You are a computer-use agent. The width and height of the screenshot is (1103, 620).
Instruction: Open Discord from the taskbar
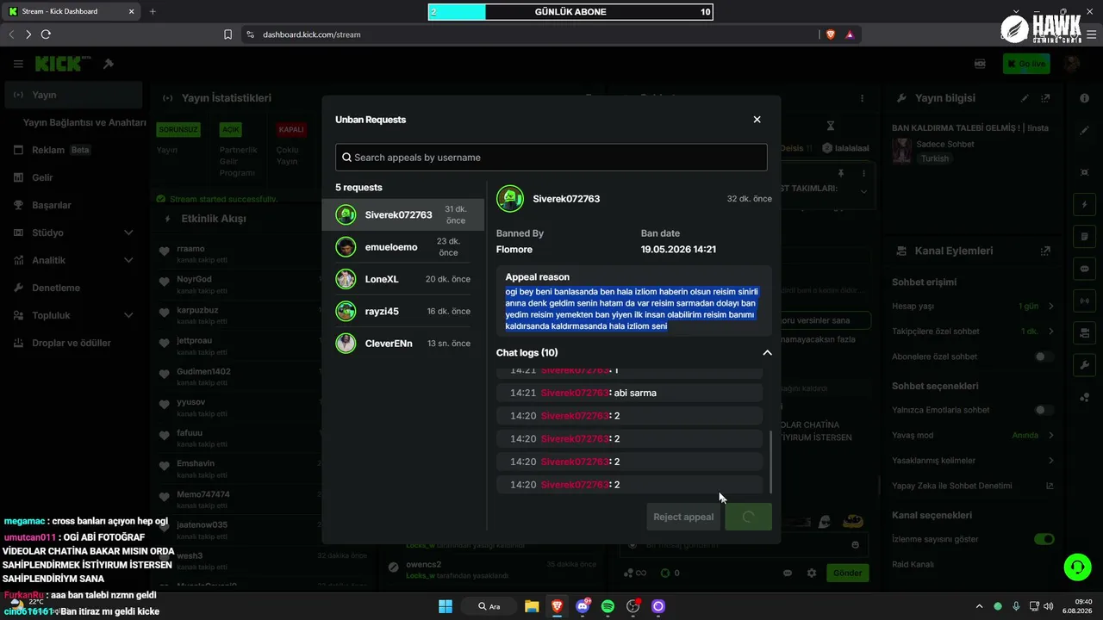click(583, 606)
